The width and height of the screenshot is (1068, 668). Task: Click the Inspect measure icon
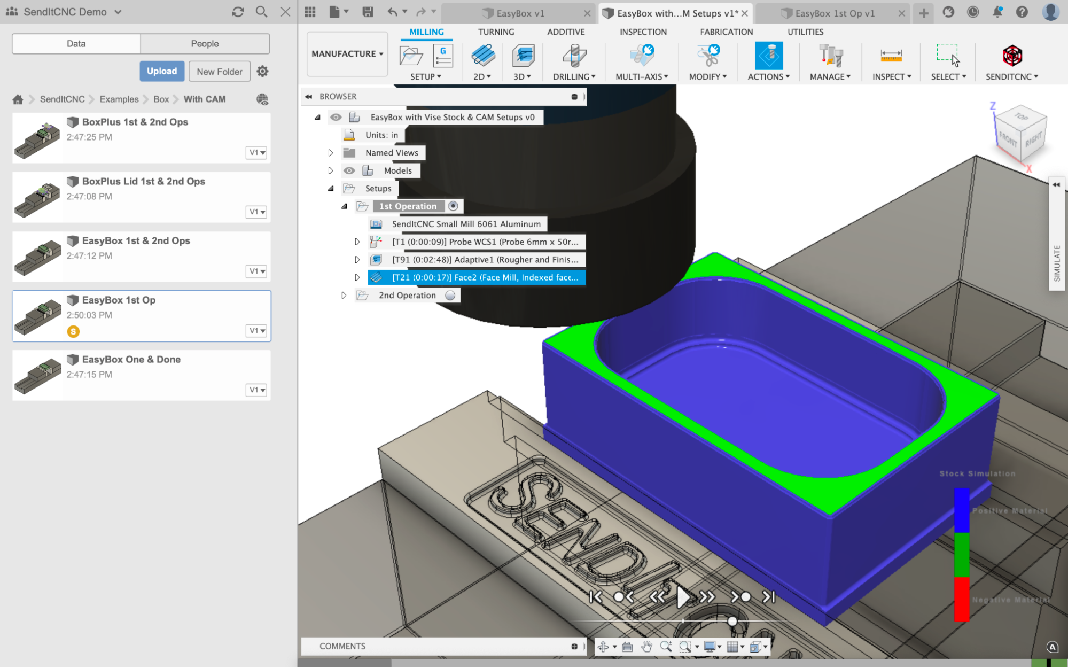pyautogui.click(x=891, y=56)
